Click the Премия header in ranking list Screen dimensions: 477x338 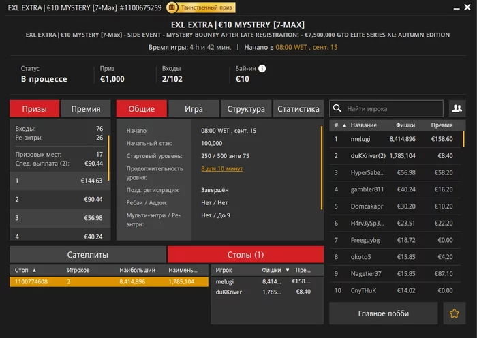[x=442, y=125]
